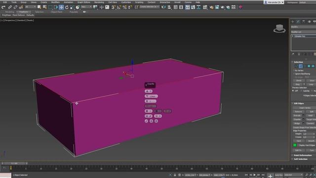Click the Chamfer button in Edit Edges
The width and height of the screenshot is (316, 178).
point(297,120)
